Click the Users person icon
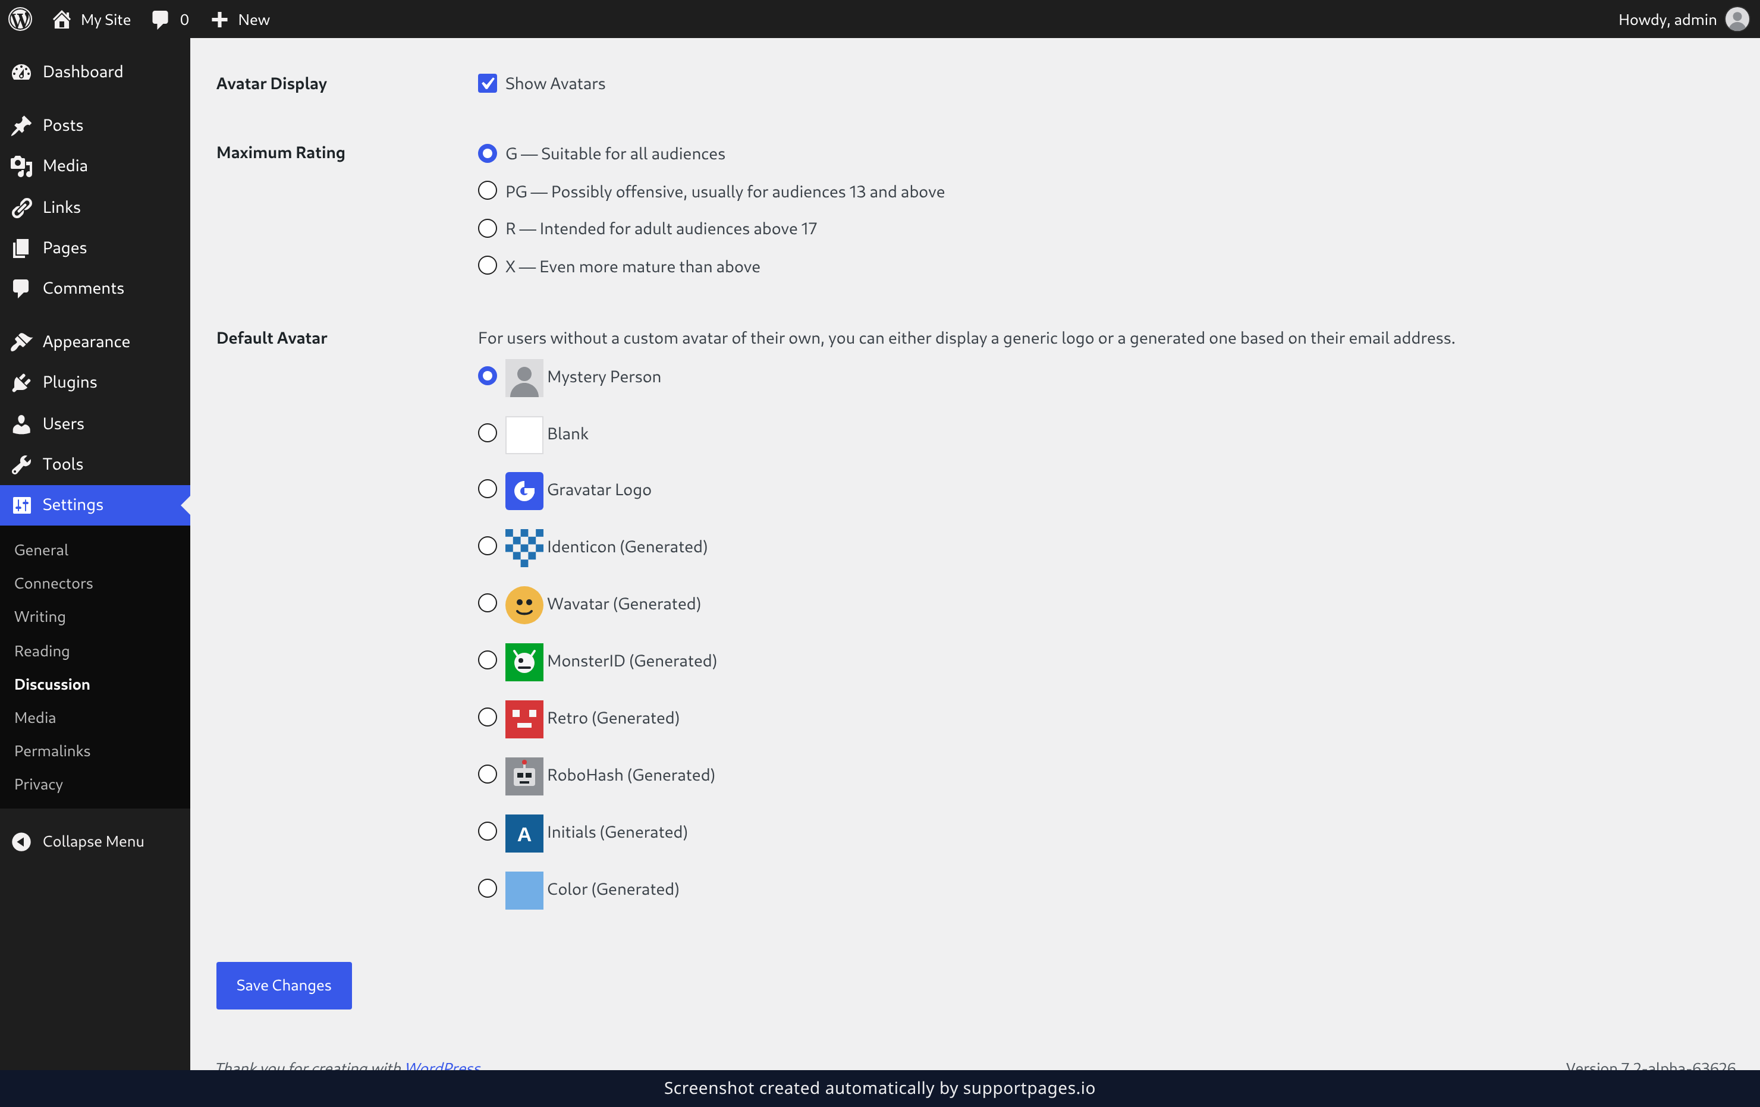The height and width of the screenshot is (1107, 1760). tap(22, 424)
